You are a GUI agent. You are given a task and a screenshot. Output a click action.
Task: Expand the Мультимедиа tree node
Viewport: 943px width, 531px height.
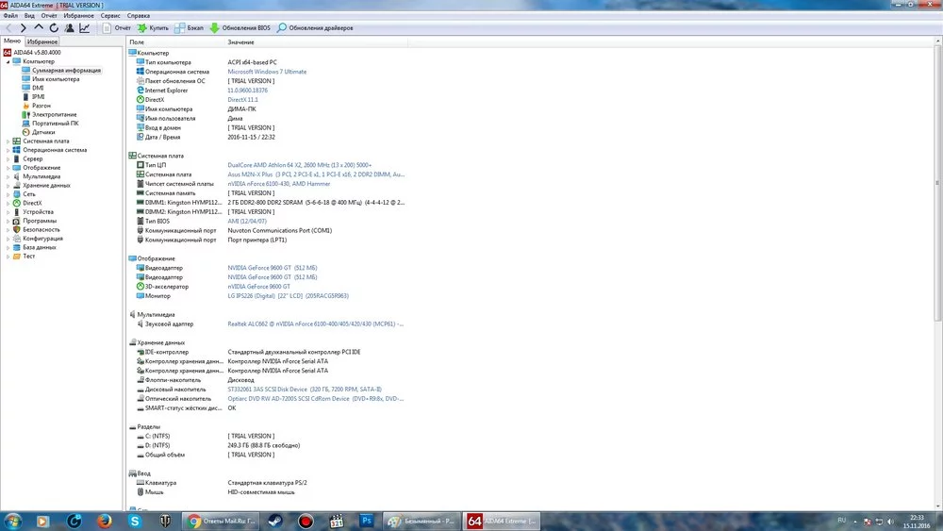click(8, 176)
